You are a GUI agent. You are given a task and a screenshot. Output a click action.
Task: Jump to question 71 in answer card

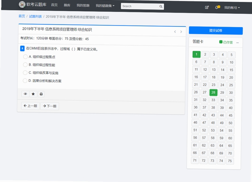pyautogui.click(x=195, y=160)
